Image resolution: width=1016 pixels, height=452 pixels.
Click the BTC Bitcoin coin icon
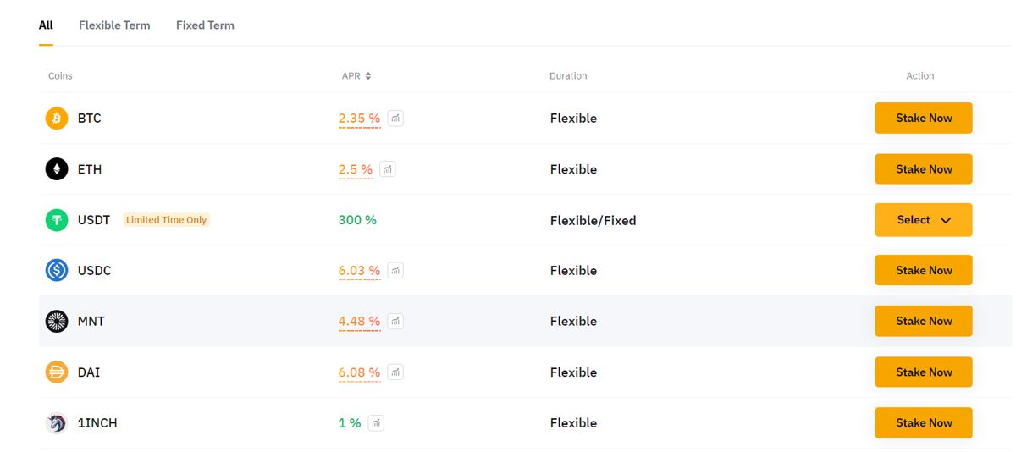(x=57, y=119)
